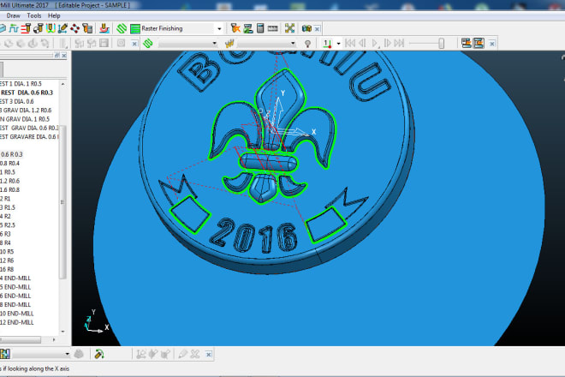Image resolution: width=565 pixels, height=377 pixels.
Task: Click the simulation speed slider handle
Action: coord(441,44)
